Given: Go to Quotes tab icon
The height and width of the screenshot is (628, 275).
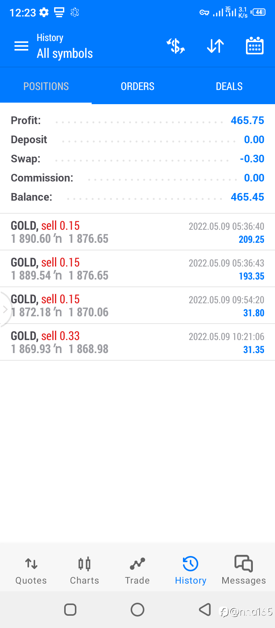Looking at the screenshot, I should pos(31,564).
